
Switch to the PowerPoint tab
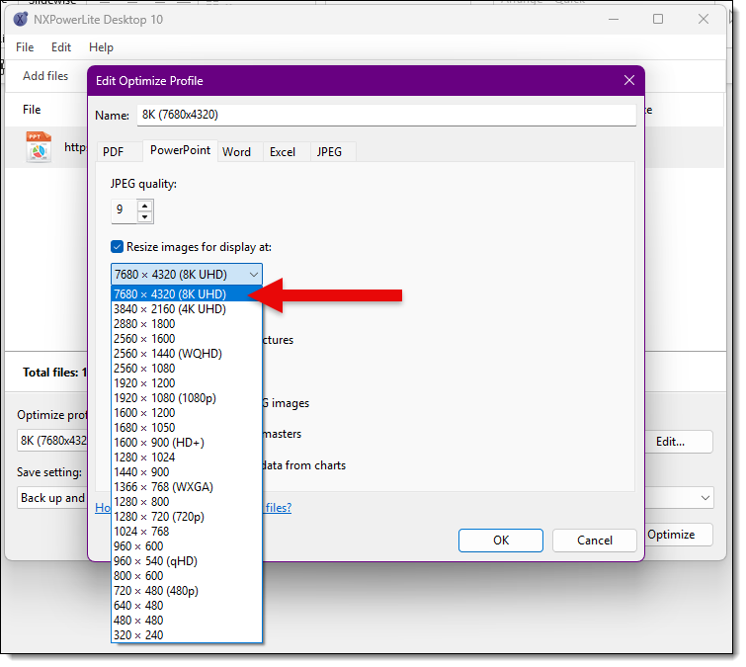(x=180, y=150)
